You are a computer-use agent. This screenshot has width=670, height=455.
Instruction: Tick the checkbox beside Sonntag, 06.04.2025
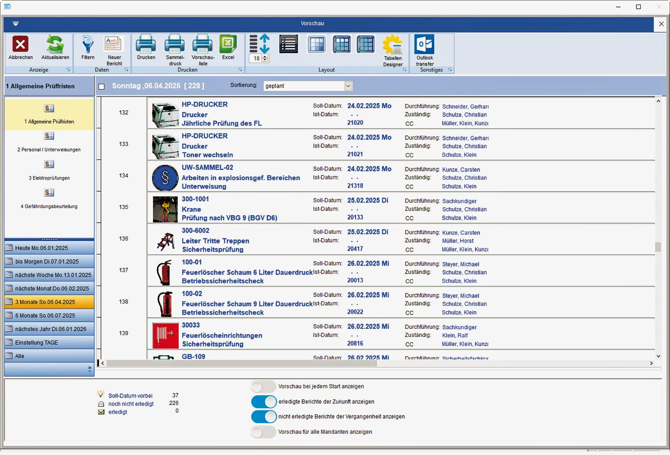click(x=101, y=86)
